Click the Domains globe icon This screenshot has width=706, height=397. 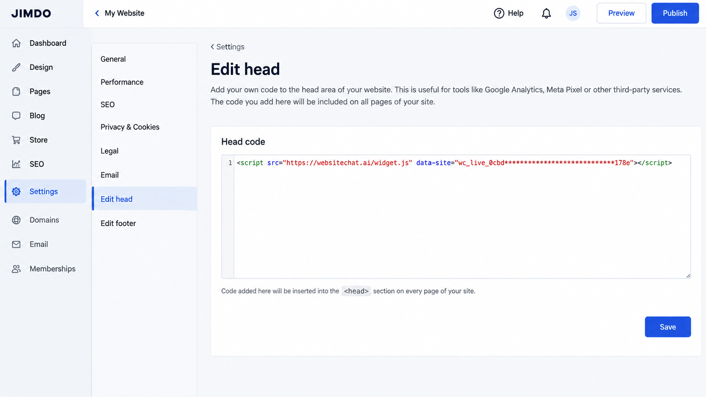coord(16,220)
